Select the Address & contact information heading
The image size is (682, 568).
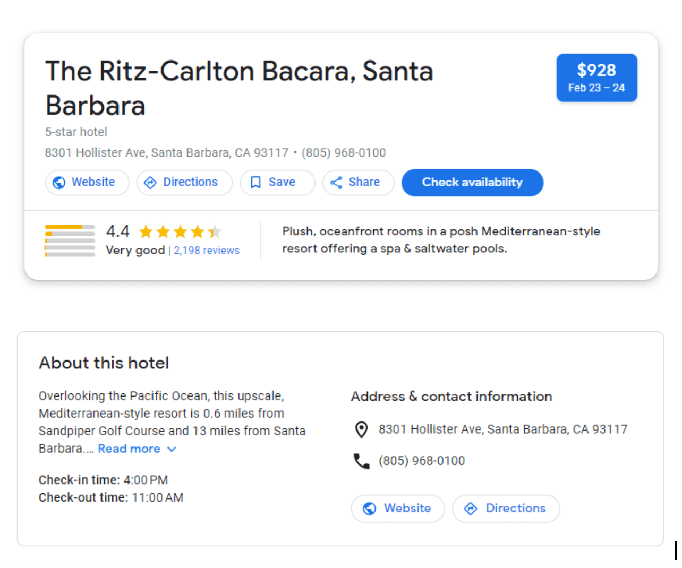click(451, 397)
